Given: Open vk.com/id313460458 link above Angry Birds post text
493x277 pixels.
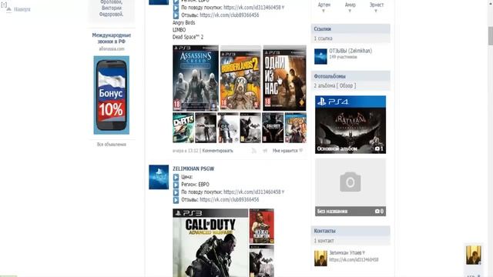Looking at the screenshot, I should pos(252,7).
